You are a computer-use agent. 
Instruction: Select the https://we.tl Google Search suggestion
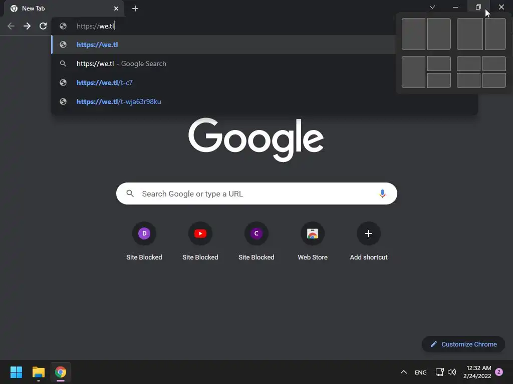[x=223, y=63]
